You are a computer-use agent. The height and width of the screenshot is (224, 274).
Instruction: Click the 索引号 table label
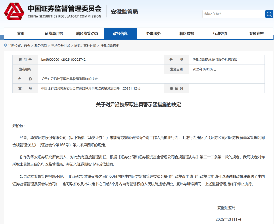click(25, 60)
